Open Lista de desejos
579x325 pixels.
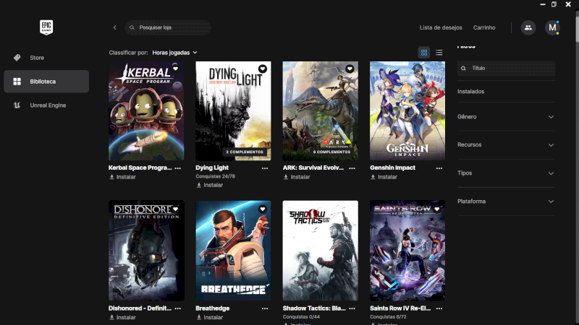point(441,27)
